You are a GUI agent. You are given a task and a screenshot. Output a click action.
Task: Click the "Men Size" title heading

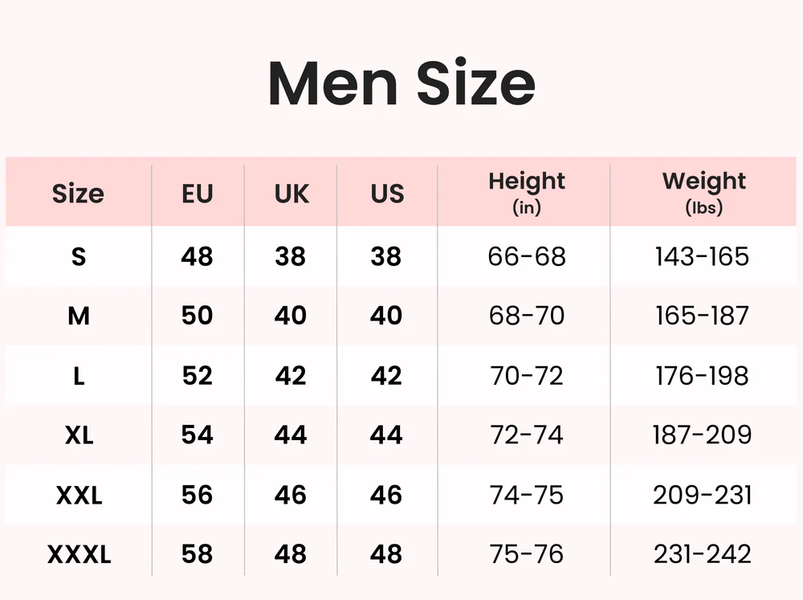click(x=401, y=84)
